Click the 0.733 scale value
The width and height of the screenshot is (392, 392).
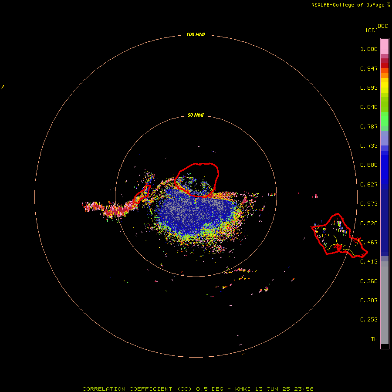[x=369, y=146]
